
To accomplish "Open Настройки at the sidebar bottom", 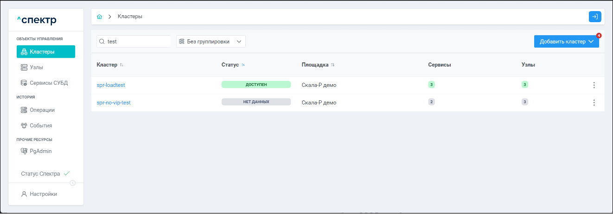I will [x=43, y=194].
